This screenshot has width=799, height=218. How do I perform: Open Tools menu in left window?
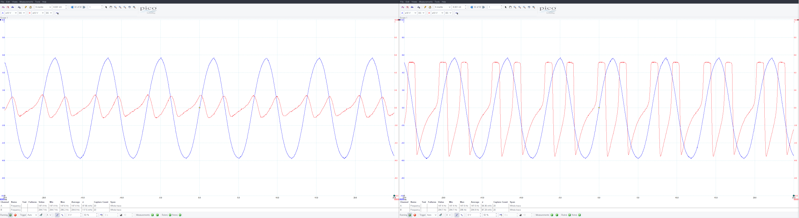37,2
